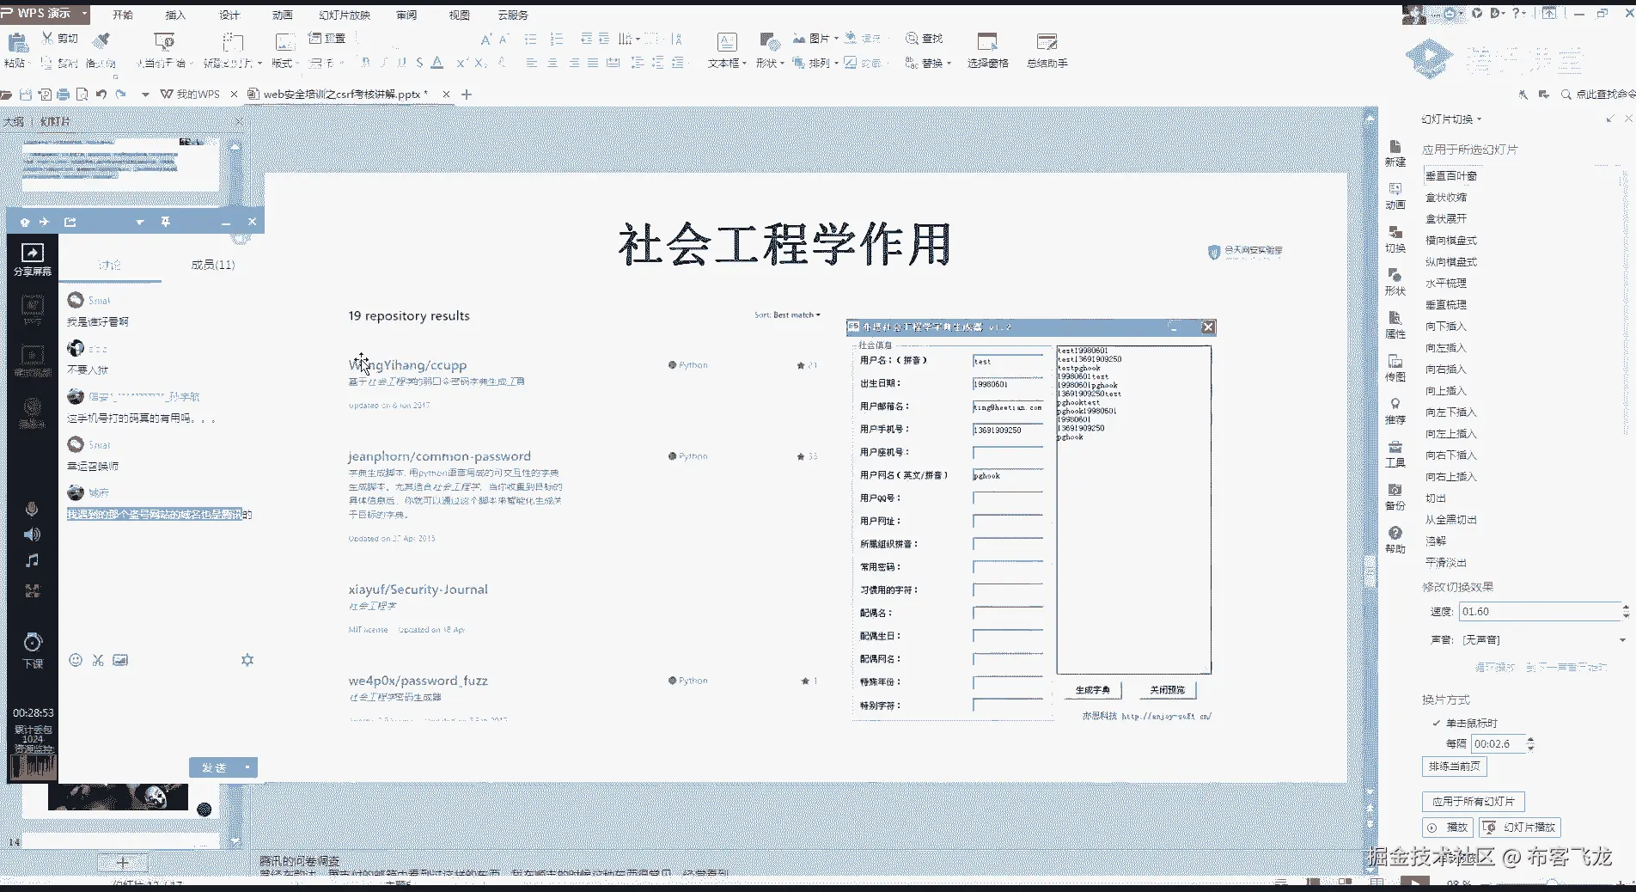Open the Insert (插入) ribbon tab
The height and width of the screenshot is (892, 1636).
click(x=175, y=15)
